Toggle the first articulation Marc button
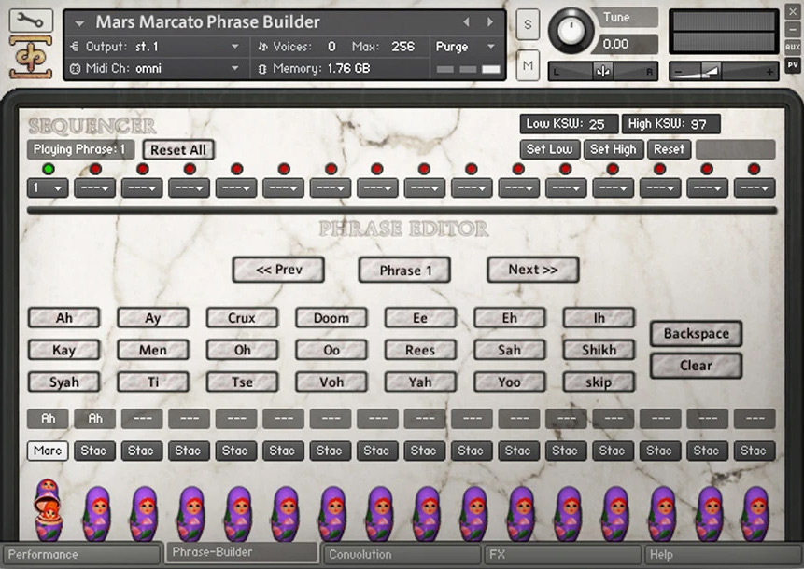 (48, 451)
